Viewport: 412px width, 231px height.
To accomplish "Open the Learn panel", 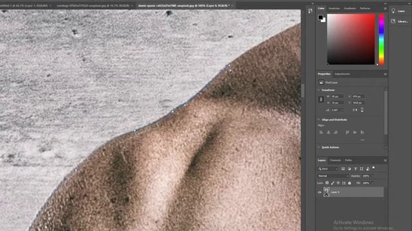I will click(x=398, y=11).
